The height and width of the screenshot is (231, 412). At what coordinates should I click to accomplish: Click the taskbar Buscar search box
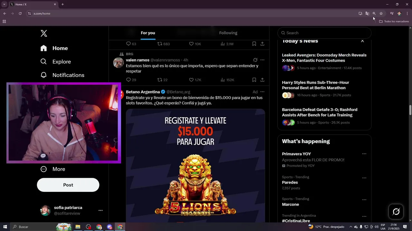pyautogui.click(x=42, y=227)
